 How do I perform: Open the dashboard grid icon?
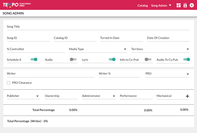(179, 5)
